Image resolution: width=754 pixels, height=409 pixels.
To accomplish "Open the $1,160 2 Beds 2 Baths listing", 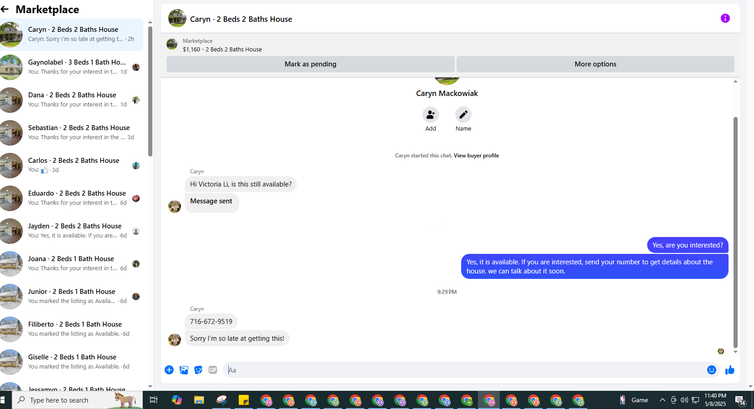I will pos(222,49).
